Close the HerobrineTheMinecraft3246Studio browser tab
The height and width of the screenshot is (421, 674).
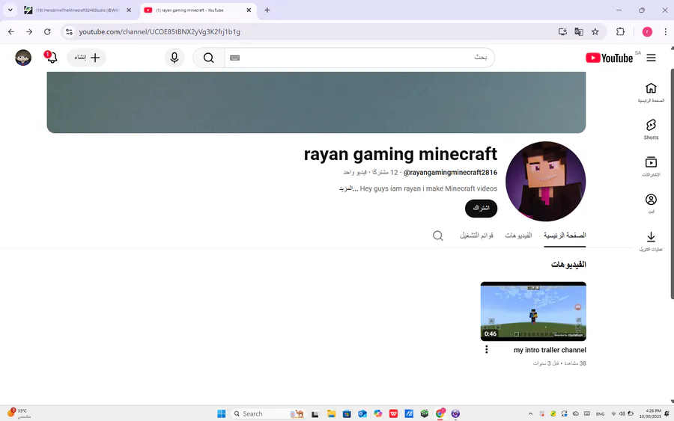(129, 10)
